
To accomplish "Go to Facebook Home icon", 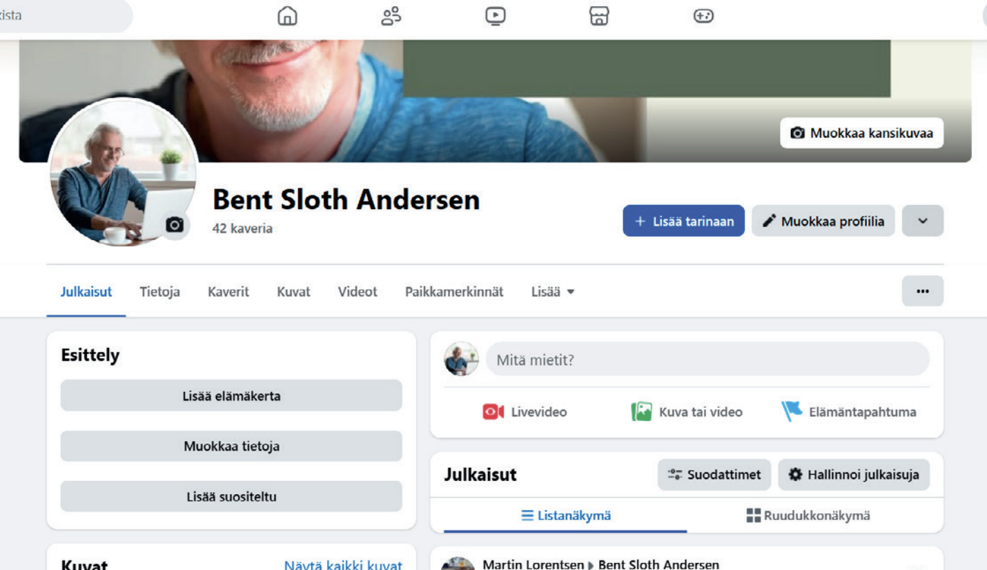I will pos(287,16).
